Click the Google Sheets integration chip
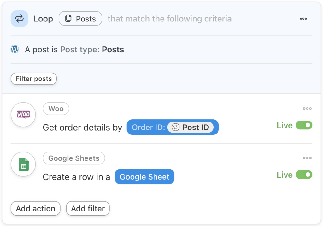323x226 pixels. 73,158
